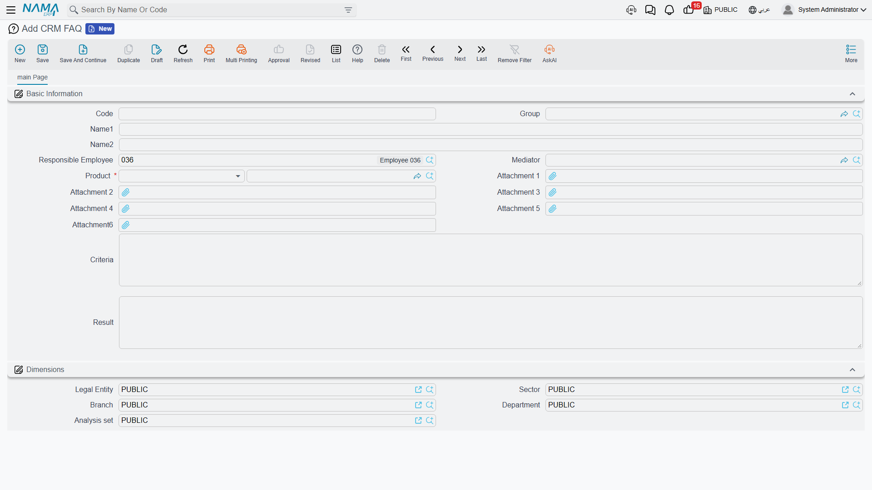872x490 pixels.
Task: Open the notifications bell
Action: 669,10
